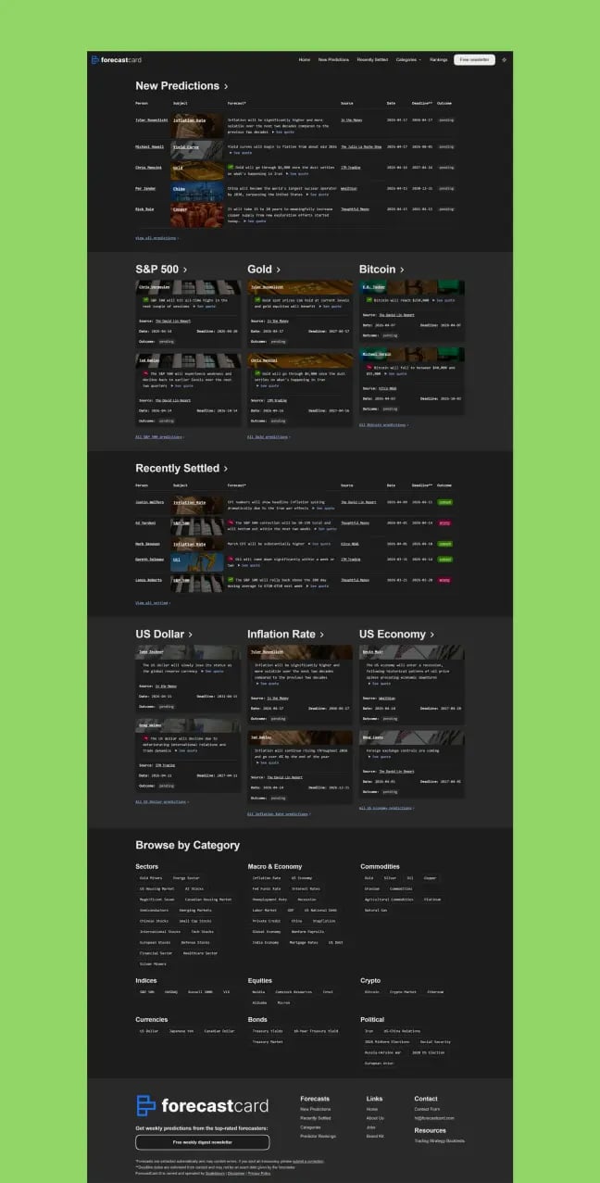
Task: Open Brand Kit link in footer
Action: tap(374, 1136)
